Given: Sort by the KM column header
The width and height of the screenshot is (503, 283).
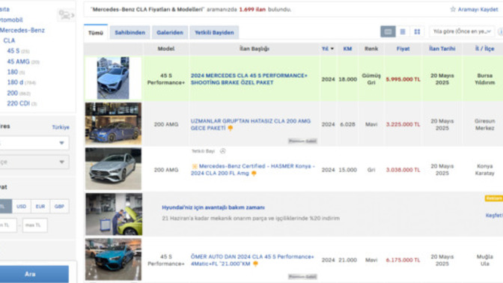Looking at the screenshot, I should pos(347,49).
